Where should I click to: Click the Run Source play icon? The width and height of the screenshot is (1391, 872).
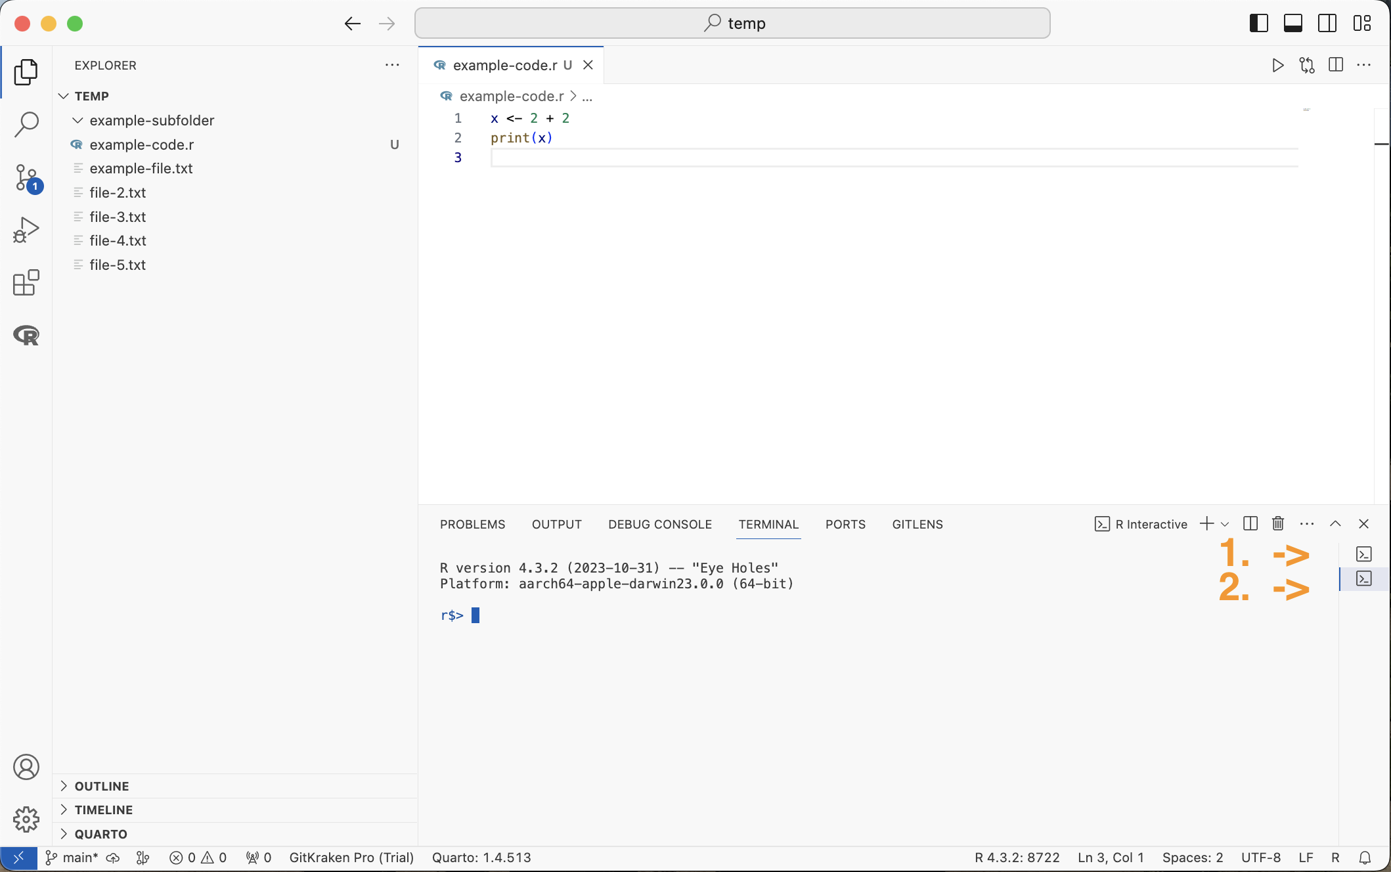click(1277, 65)
